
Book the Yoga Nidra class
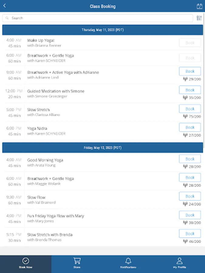tap(190, 127)
